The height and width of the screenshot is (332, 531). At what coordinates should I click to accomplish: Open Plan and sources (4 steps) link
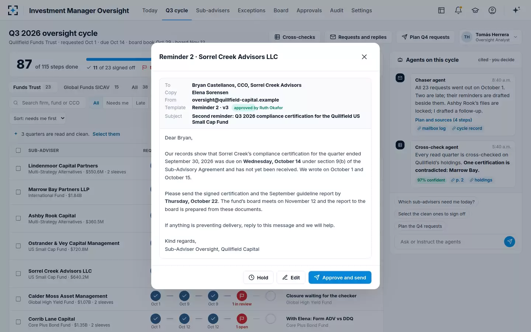444,120
